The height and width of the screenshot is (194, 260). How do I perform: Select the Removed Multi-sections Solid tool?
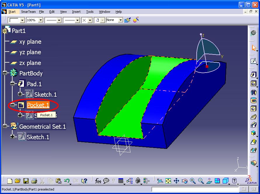pyautogui.click(x=253, y=150)
